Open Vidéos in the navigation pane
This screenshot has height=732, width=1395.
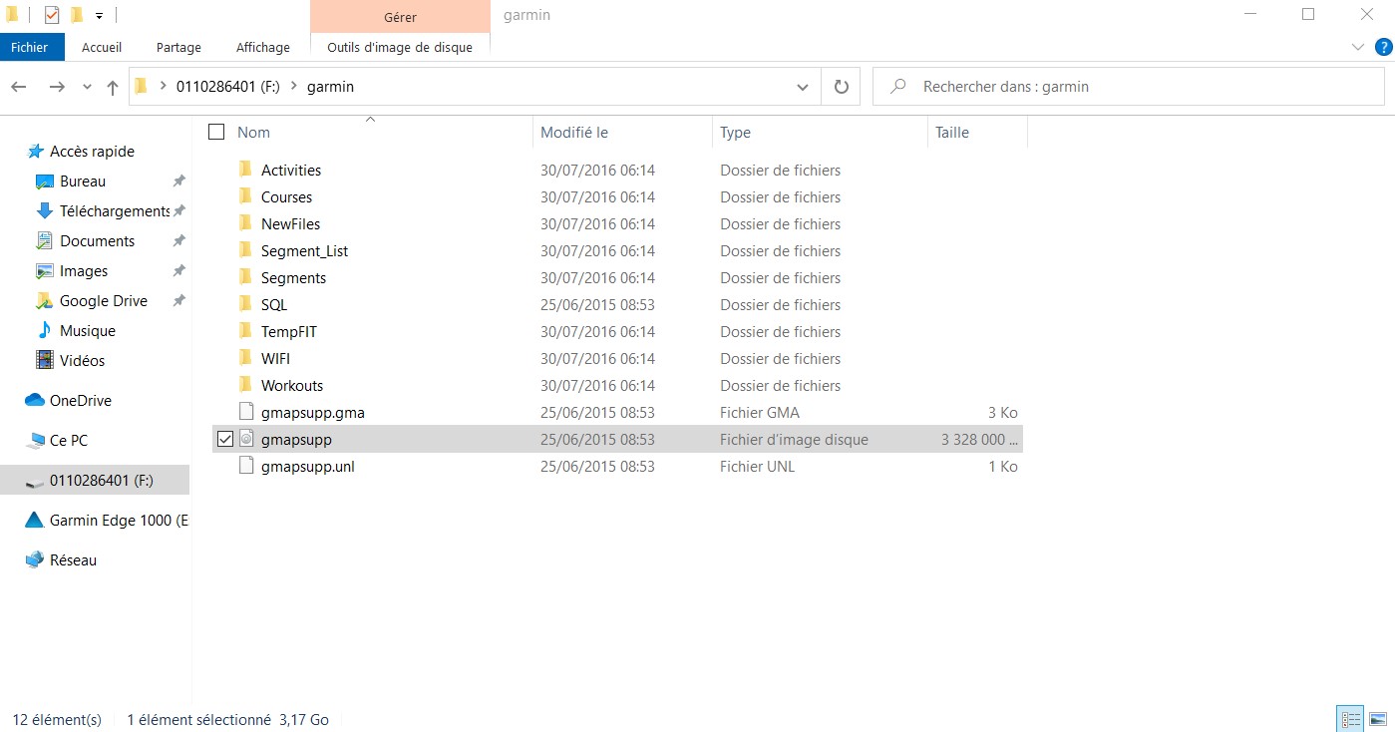point(82,360)
